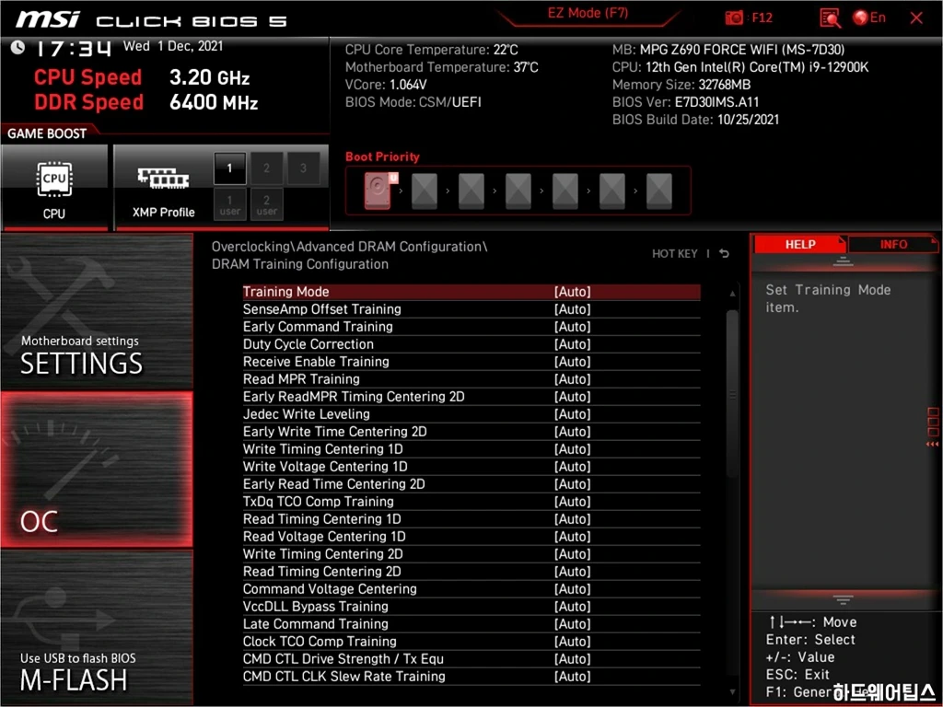This screenshot has width=943, height=707.
Task: Select XMP profile 3
Action: pyautogui.click(x=303, y=168)
